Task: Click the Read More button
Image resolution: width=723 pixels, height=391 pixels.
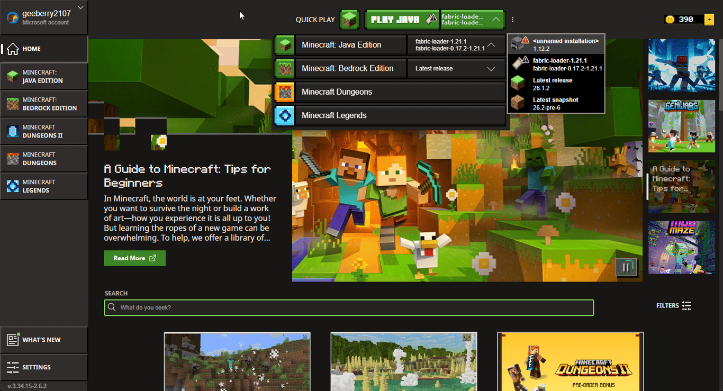Action: pyautogui.click(x=134, y=258)
